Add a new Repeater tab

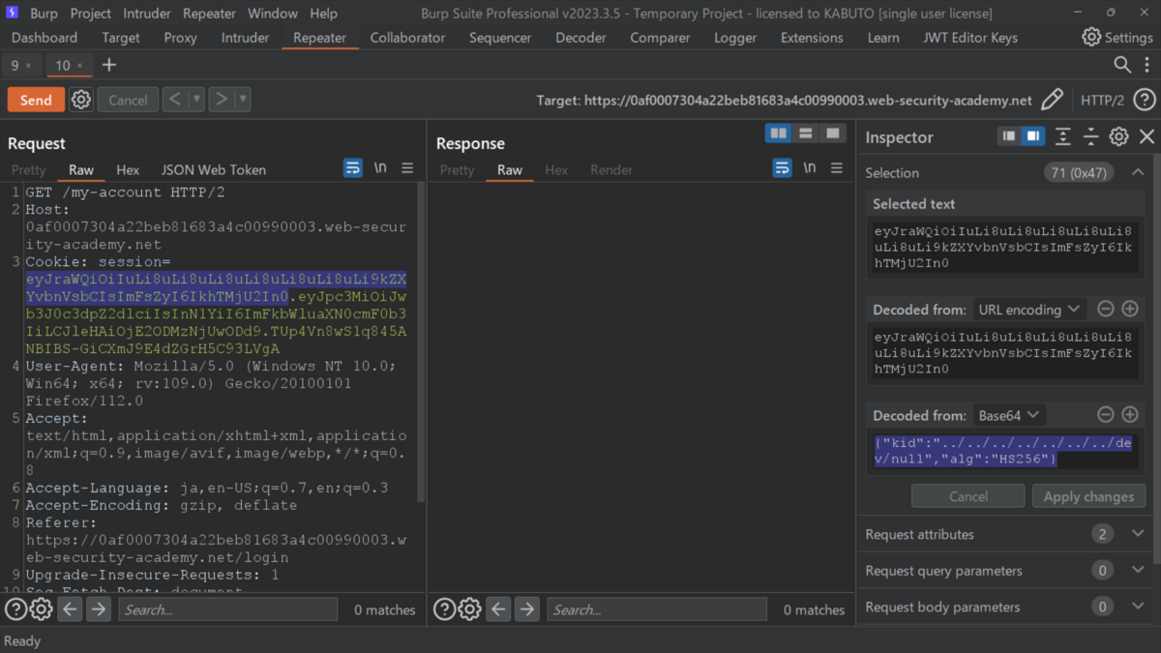(x=108, y=65)
